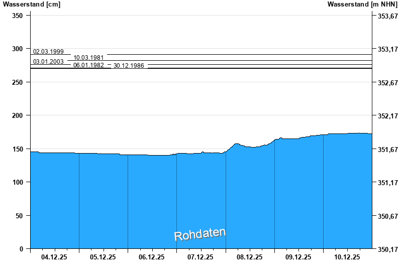Select the 30.12.1986 flood marker label

click(x=129, y=66)
